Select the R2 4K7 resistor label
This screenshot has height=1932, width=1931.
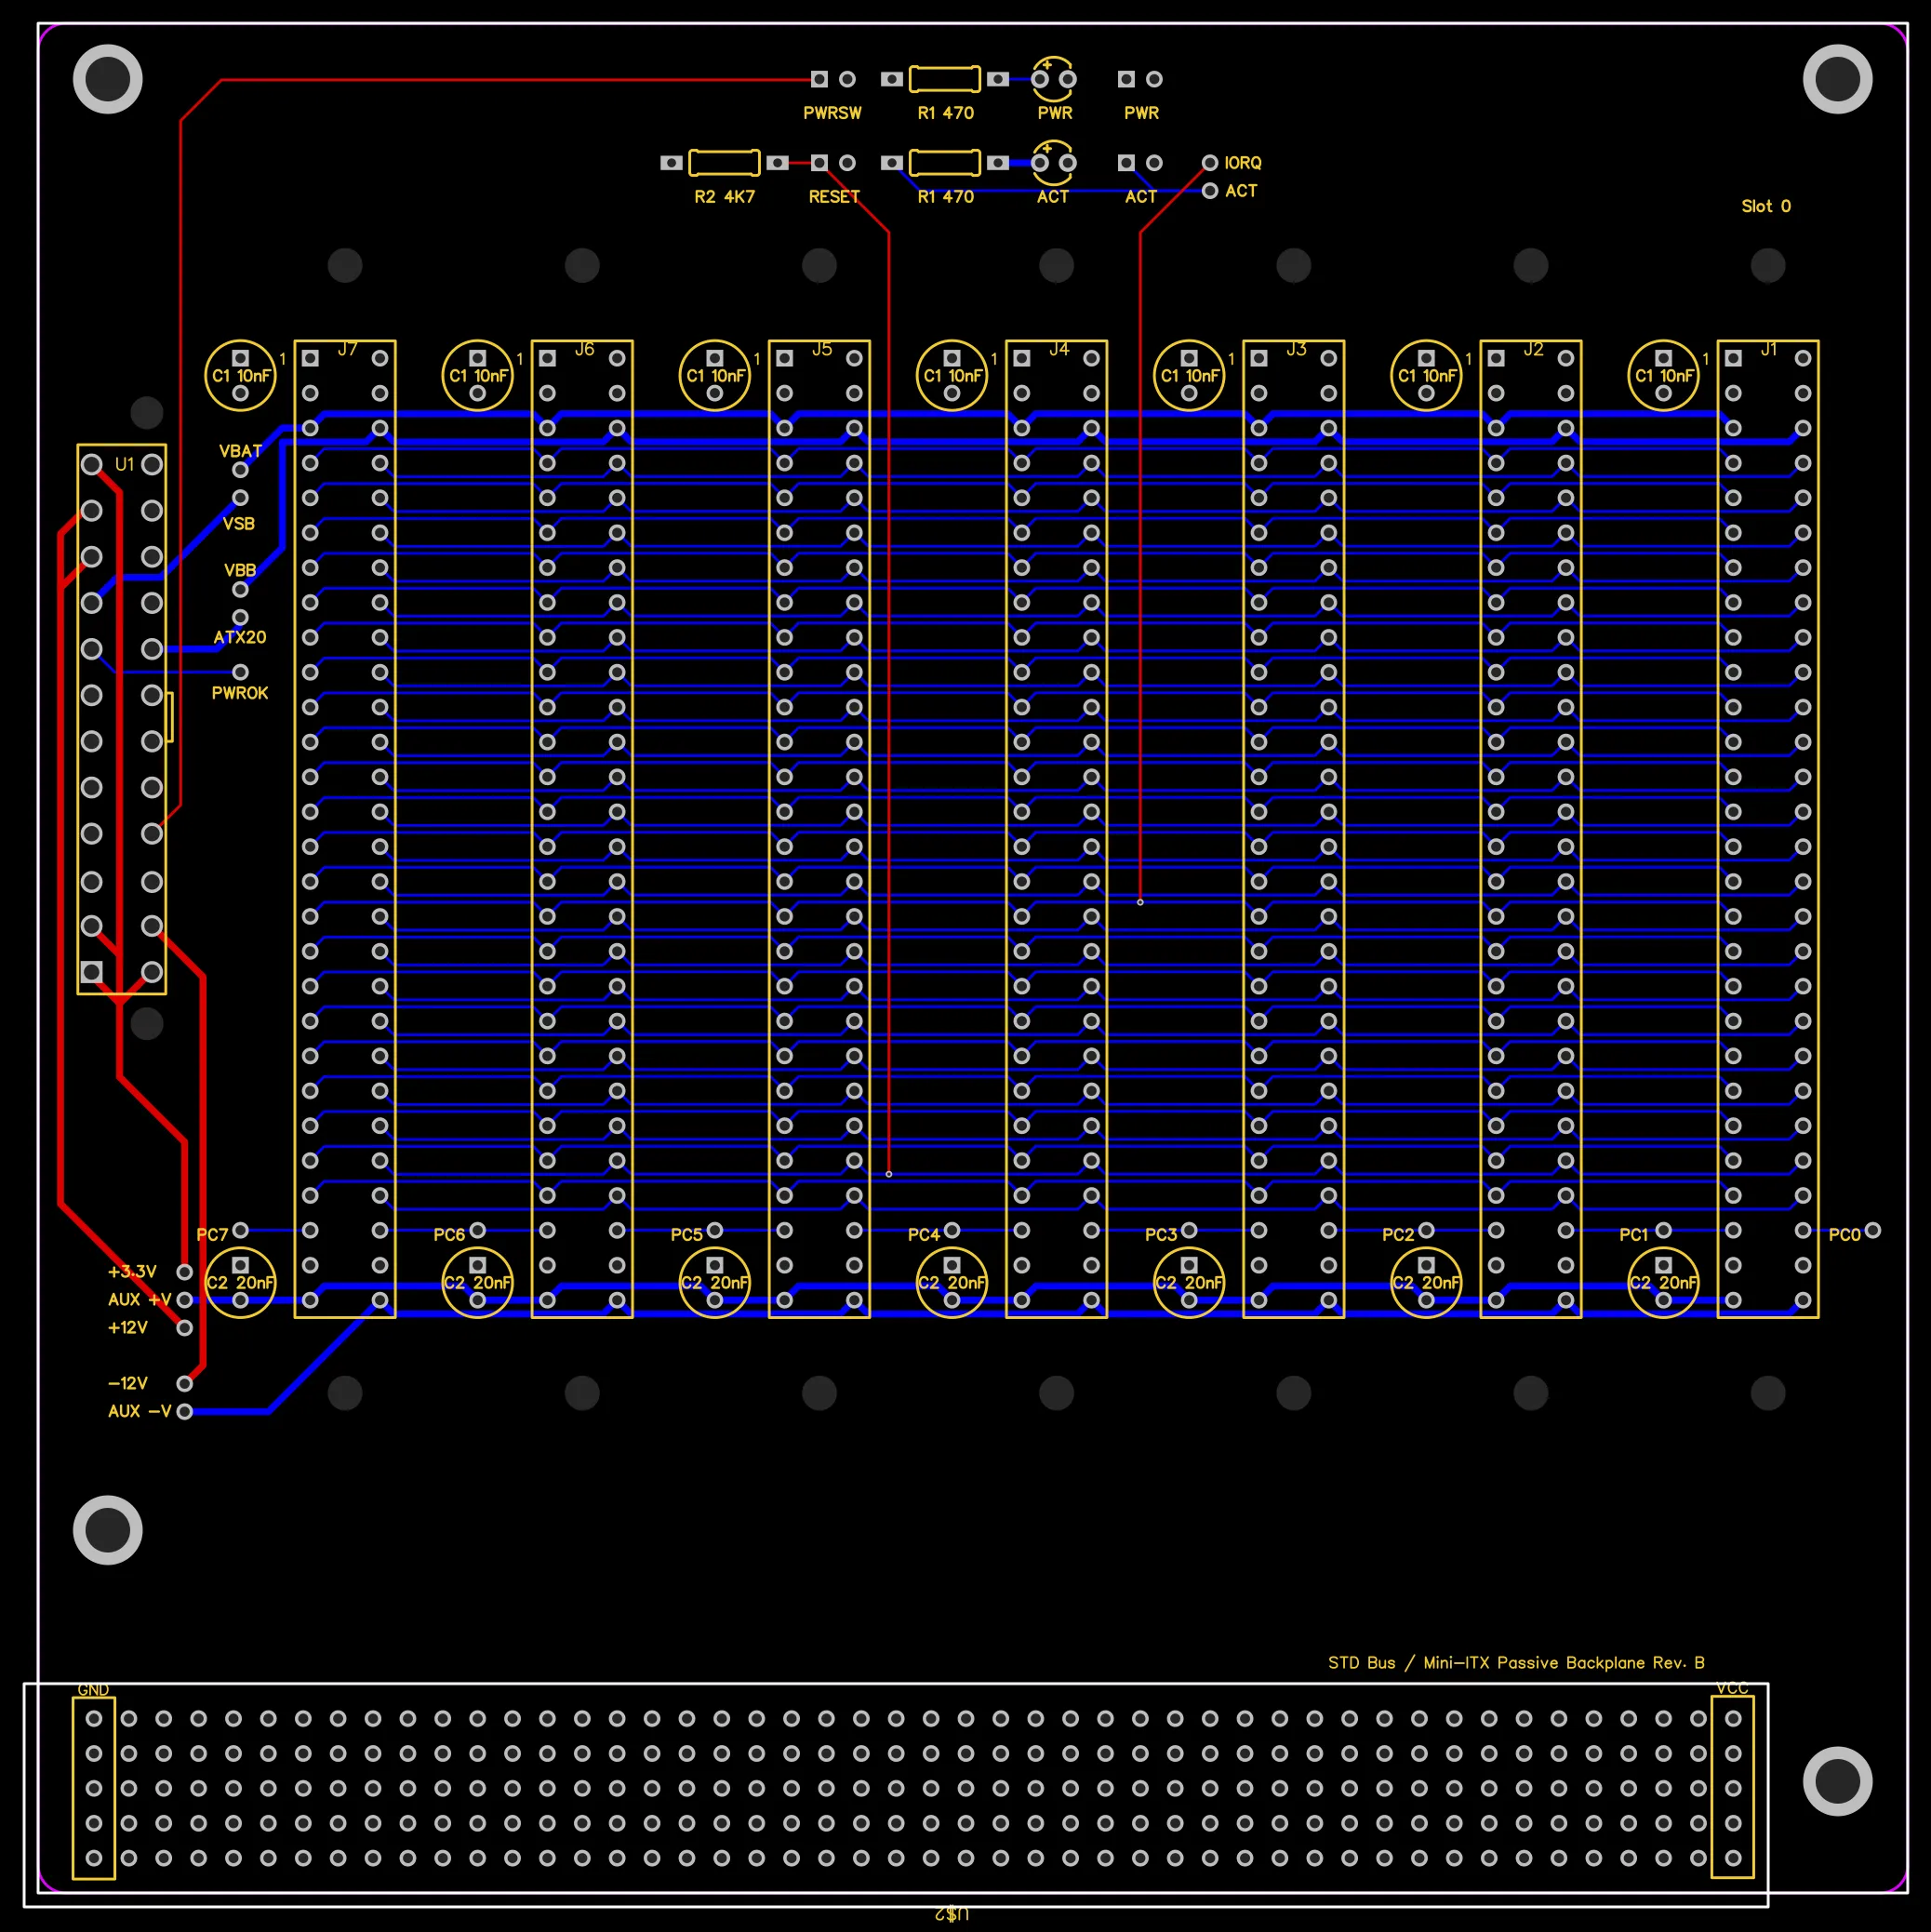[x=724, y=197]
